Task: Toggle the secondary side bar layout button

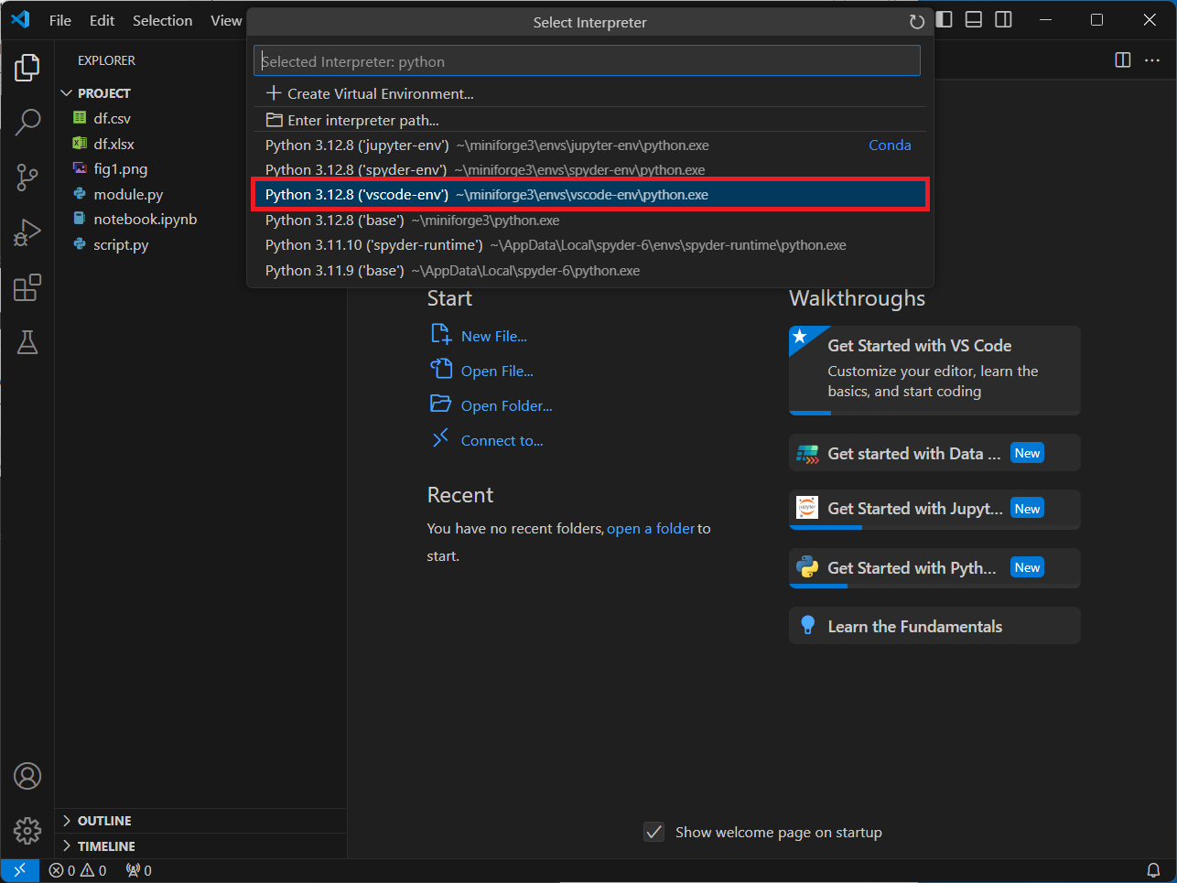Action: point(1003,19)
